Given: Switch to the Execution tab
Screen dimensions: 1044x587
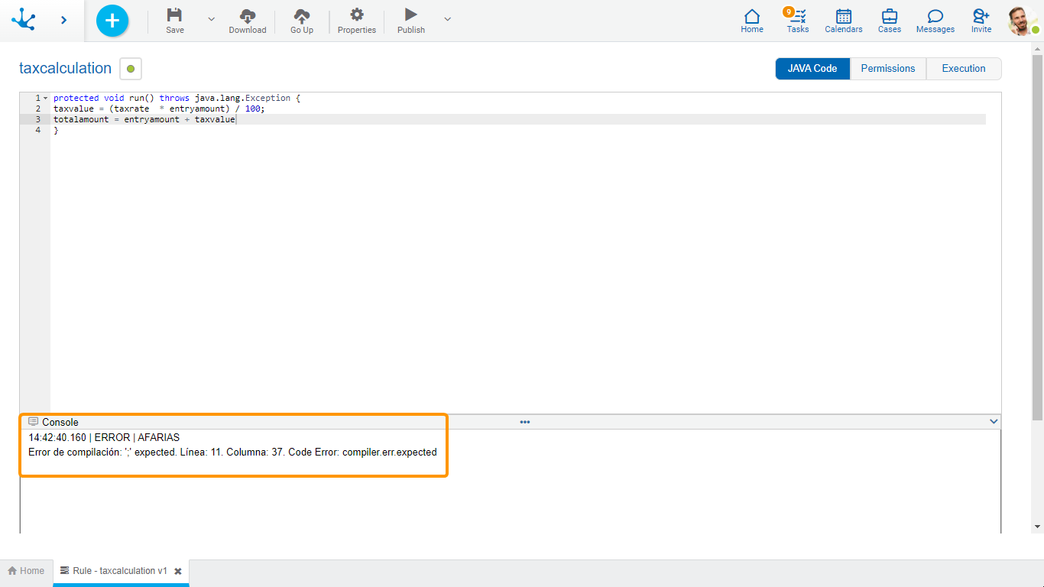Looking at the screenshot, I should (963, 69).
